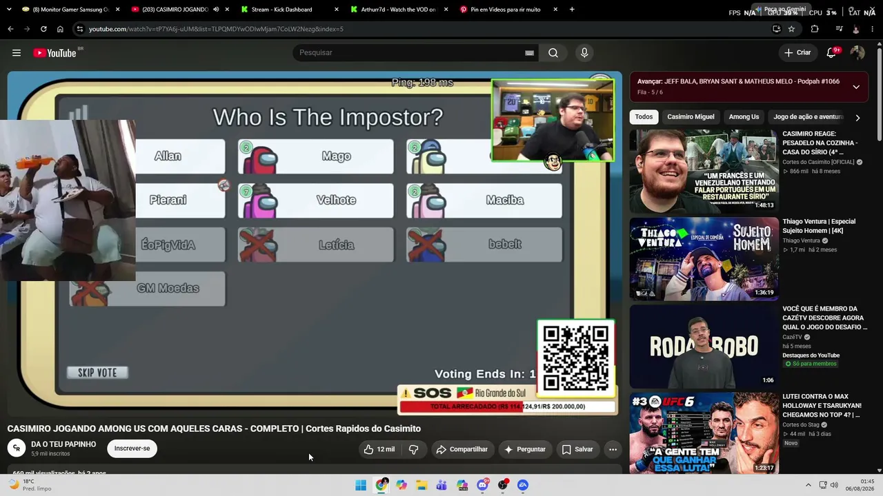Open Chrome from the taskbar

pos(381,485)
